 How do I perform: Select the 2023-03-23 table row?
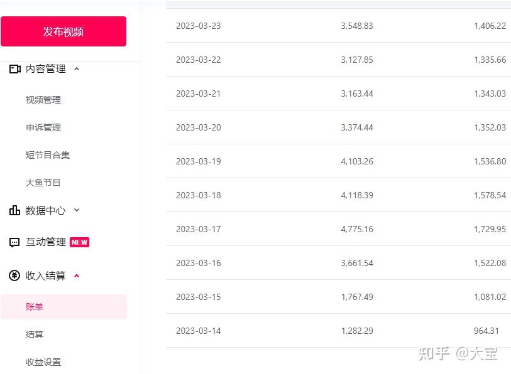[338, 26]
